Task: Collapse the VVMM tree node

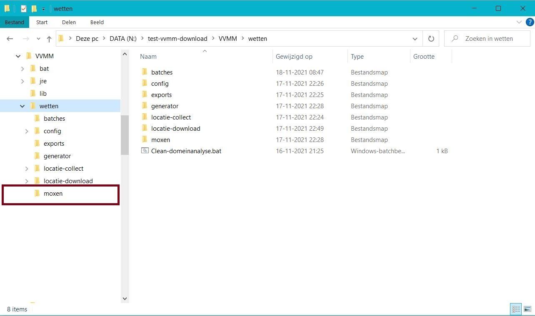Action: (18, 56)
